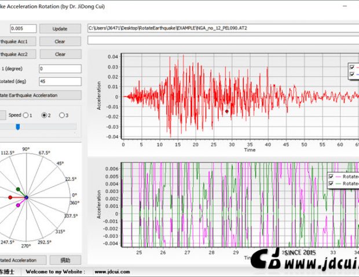The image size is (359, 277).
Task: Toggle the red series checkbox in top legend
Action: (x=351, y=67)
